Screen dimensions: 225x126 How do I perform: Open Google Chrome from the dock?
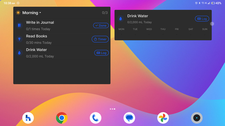[x=62, y=118]
